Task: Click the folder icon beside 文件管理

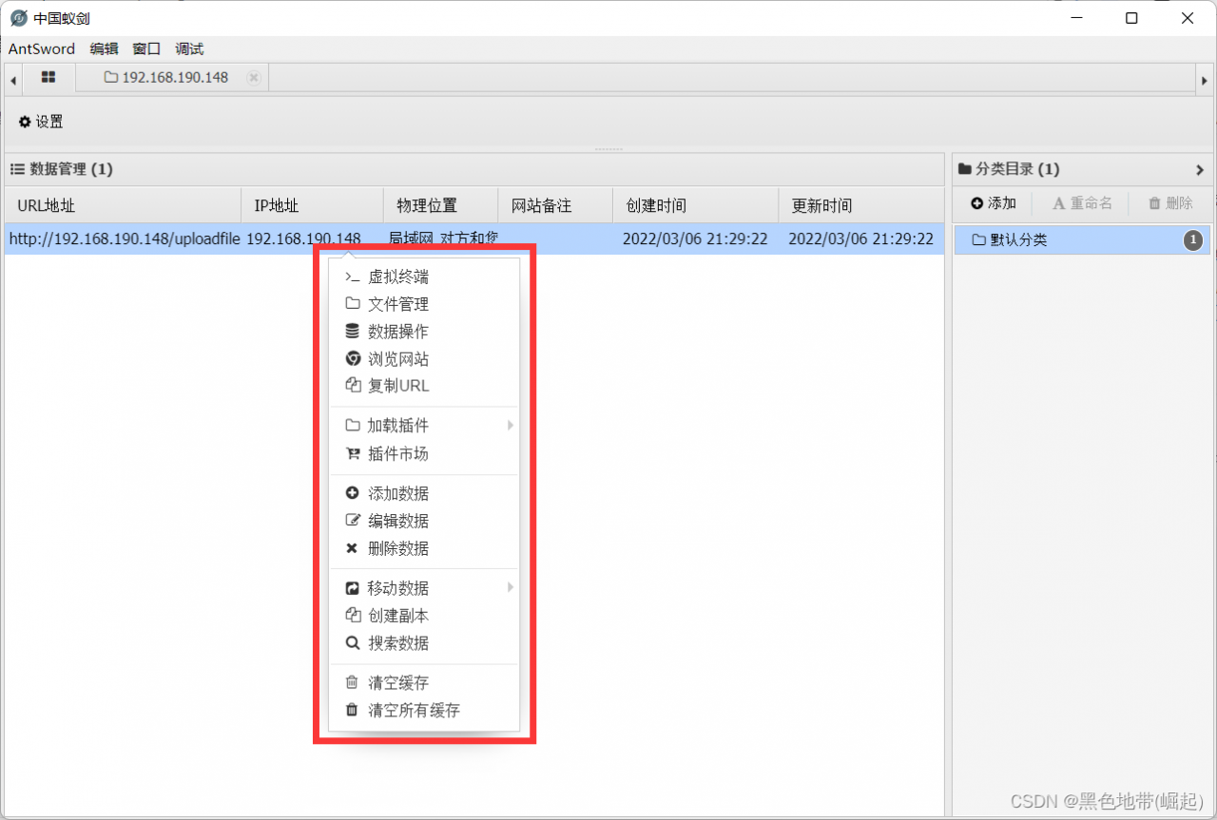Action: (352, 304)
